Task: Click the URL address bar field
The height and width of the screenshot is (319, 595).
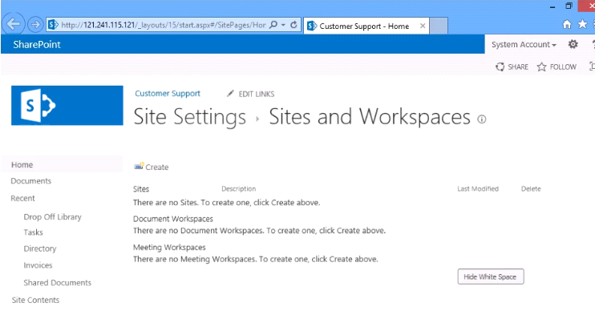Action: [163, 25]
